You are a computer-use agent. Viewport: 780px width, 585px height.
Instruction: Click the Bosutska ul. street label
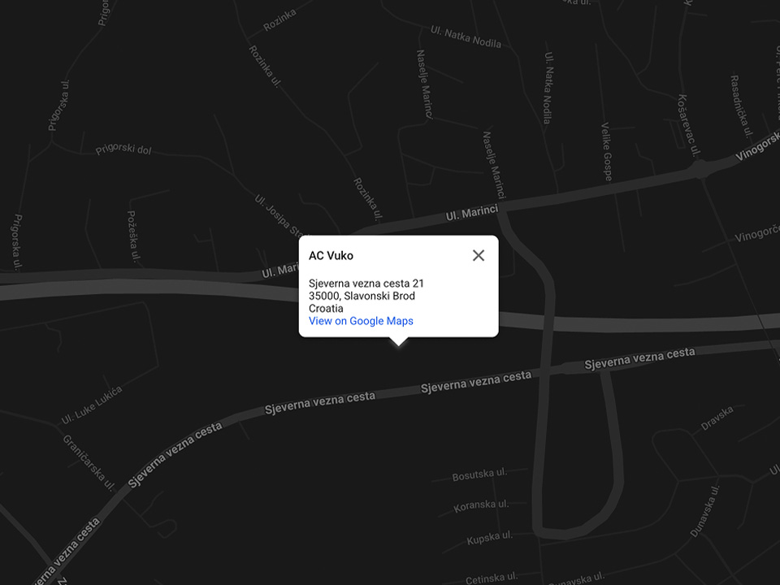coord(479,474)
